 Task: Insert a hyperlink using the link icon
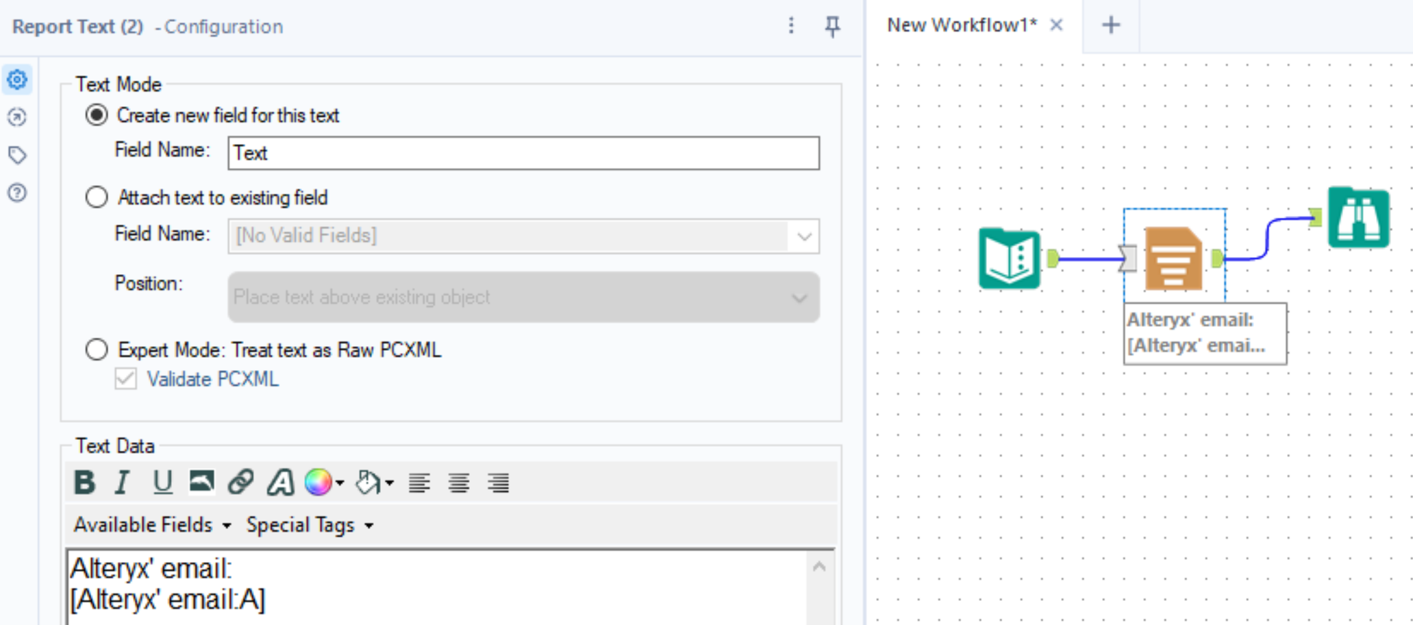(240, 482)
